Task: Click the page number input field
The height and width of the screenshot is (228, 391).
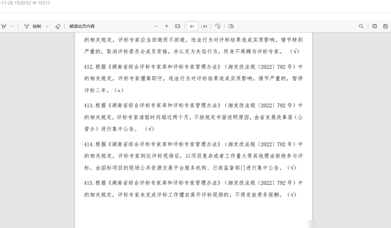Action: (192, 26)
